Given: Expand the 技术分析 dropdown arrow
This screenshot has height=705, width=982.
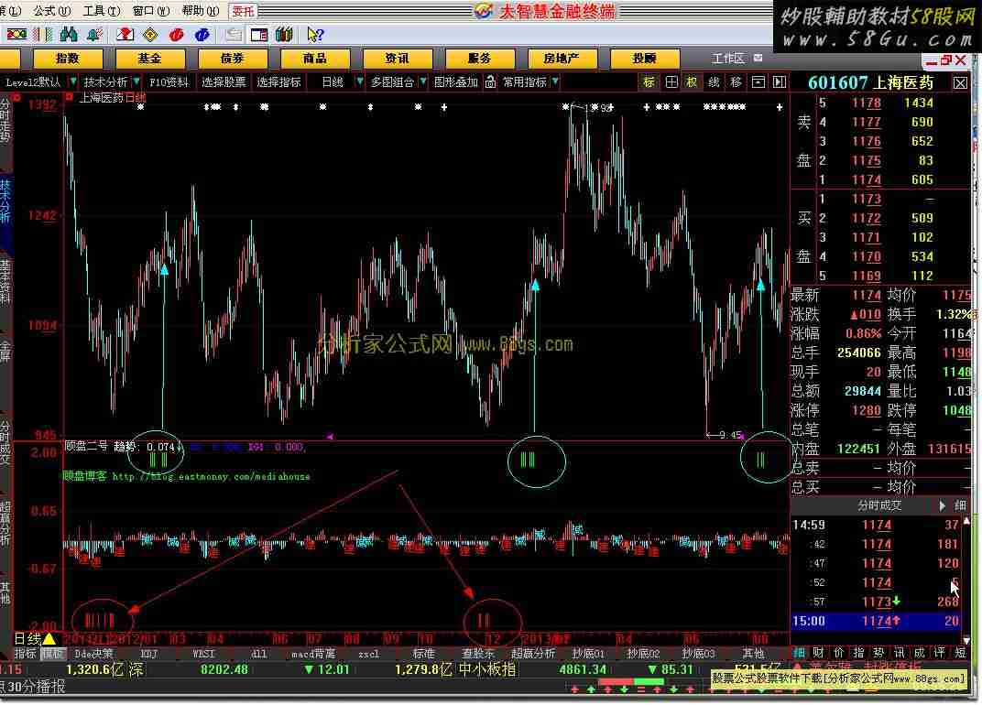Looking at the screenshot, I should tap(136, 82).
